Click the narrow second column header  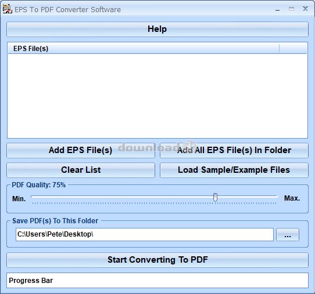click(x=293, y=49)
